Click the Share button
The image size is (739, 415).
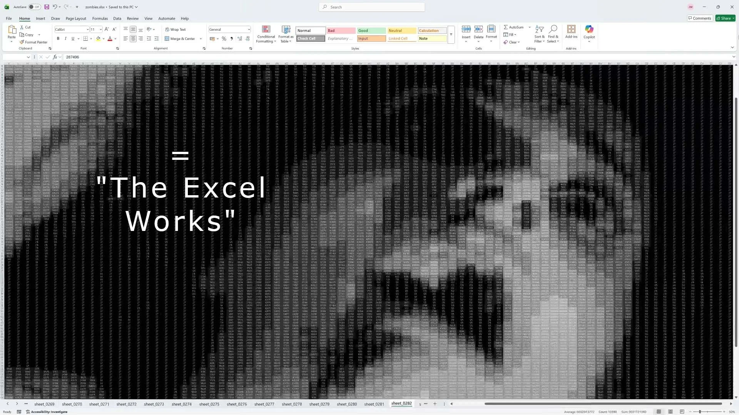(x=725, y=18)
